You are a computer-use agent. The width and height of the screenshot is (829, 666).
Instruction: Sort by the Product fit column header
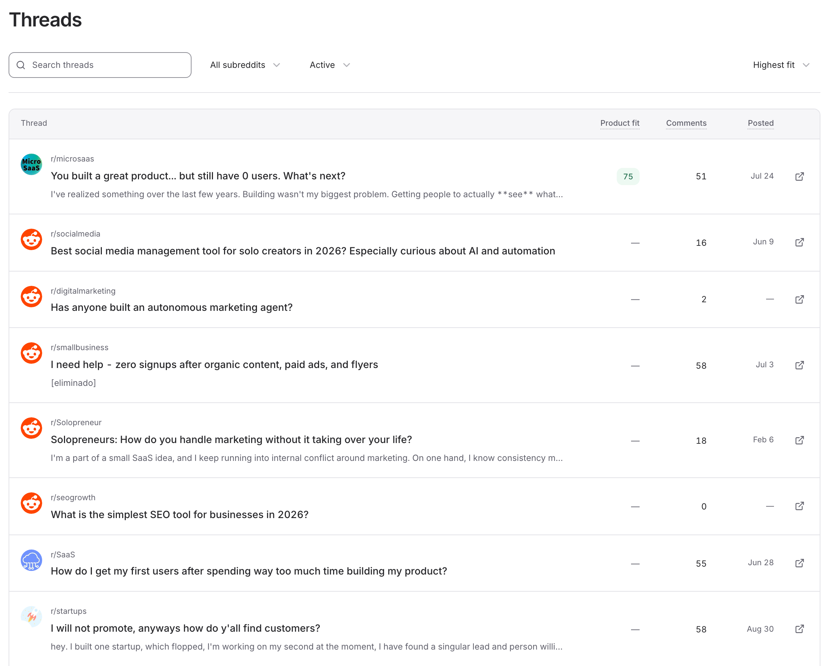coord(620,123)
